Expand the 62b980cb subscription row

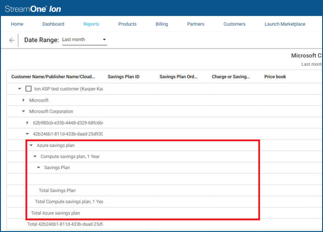point(27,123)
